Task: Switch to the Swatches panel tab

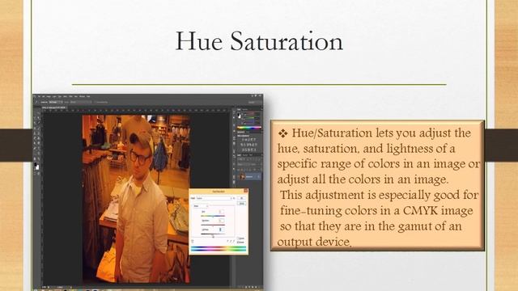Action: click(244, 110)
